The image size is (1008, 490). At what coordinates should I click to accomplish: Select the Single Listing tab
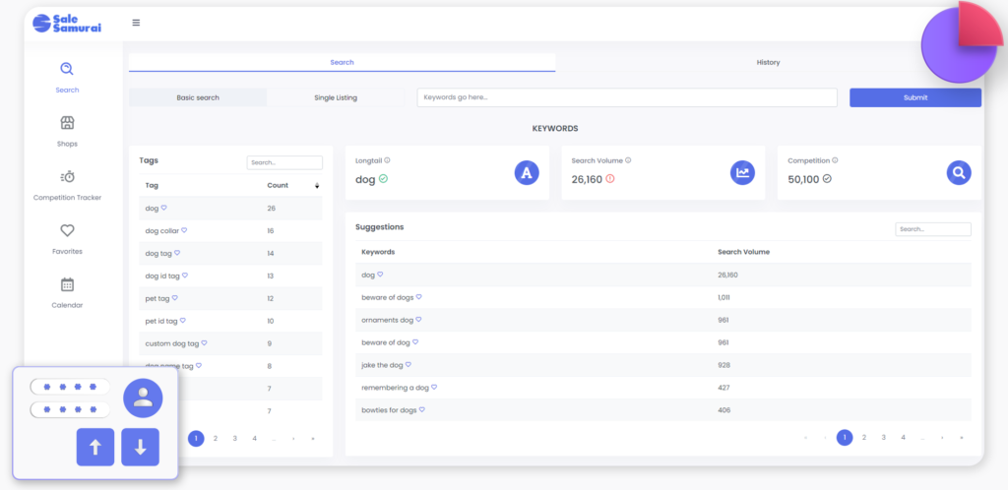(336, 97)
